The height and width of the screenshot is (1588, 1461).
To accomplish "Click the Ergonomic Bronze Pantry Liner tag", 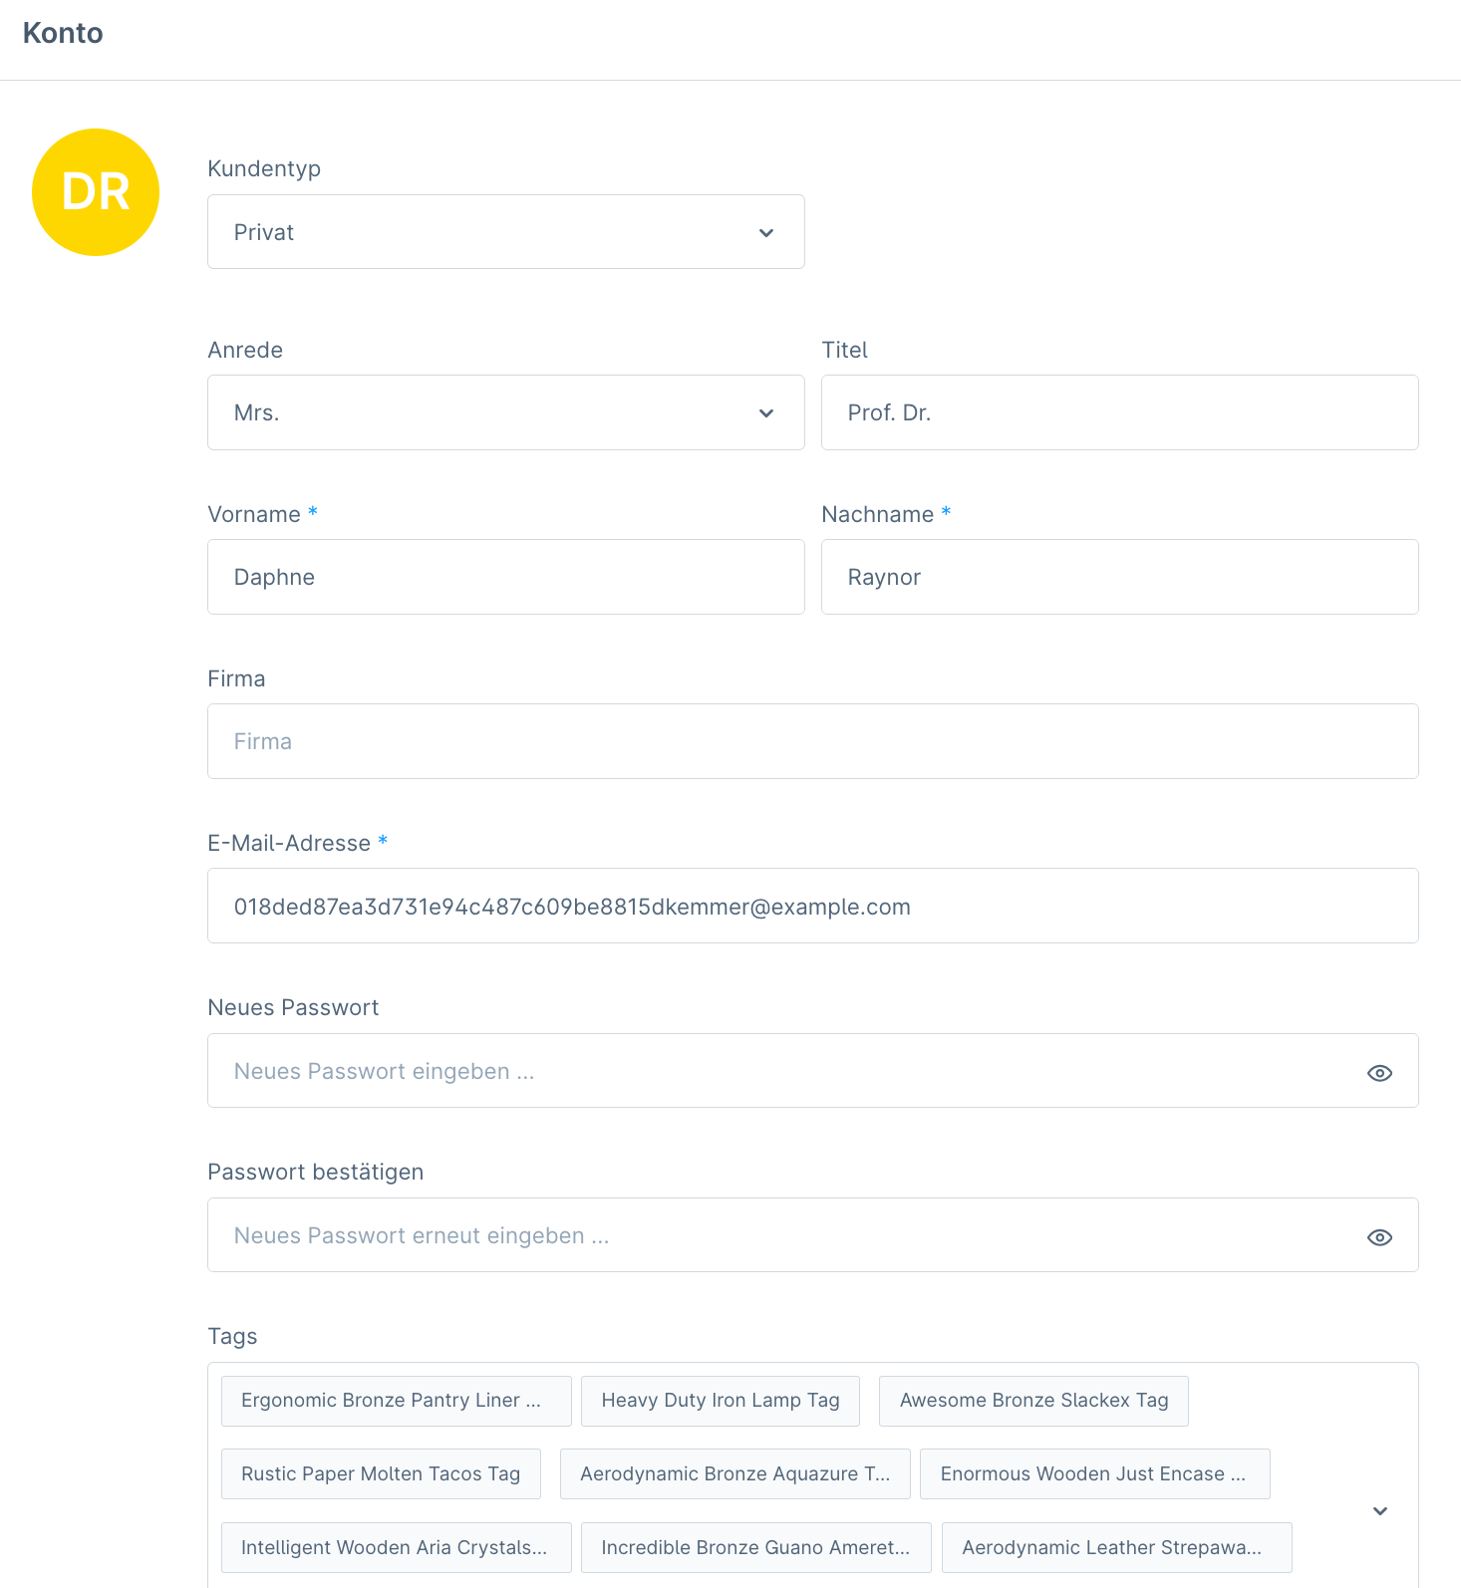I will 396,1400.
